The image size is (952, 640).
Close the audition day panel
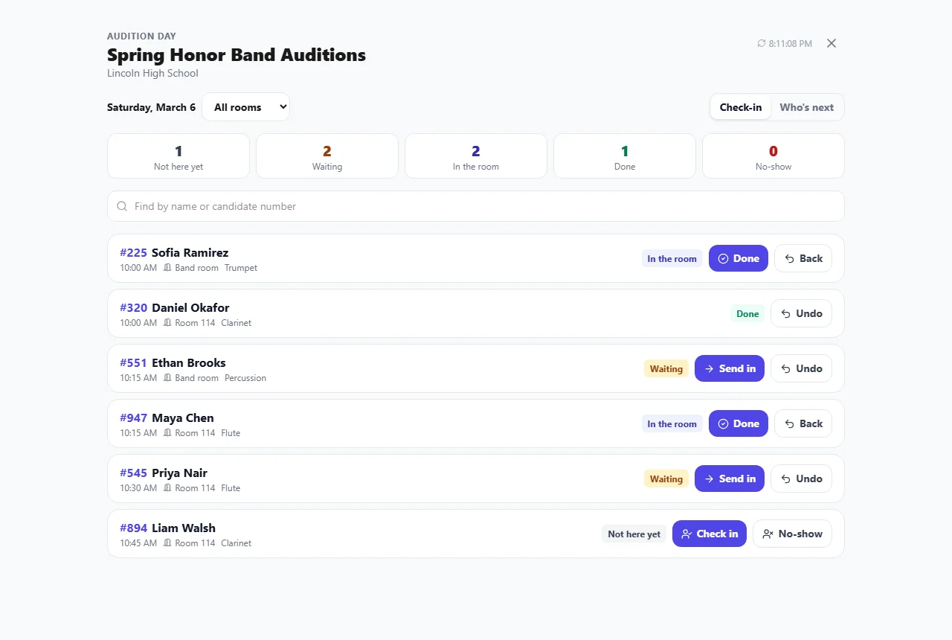[832, 43]
